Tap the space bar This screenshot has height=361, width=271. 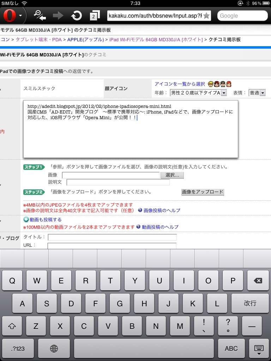144,349
